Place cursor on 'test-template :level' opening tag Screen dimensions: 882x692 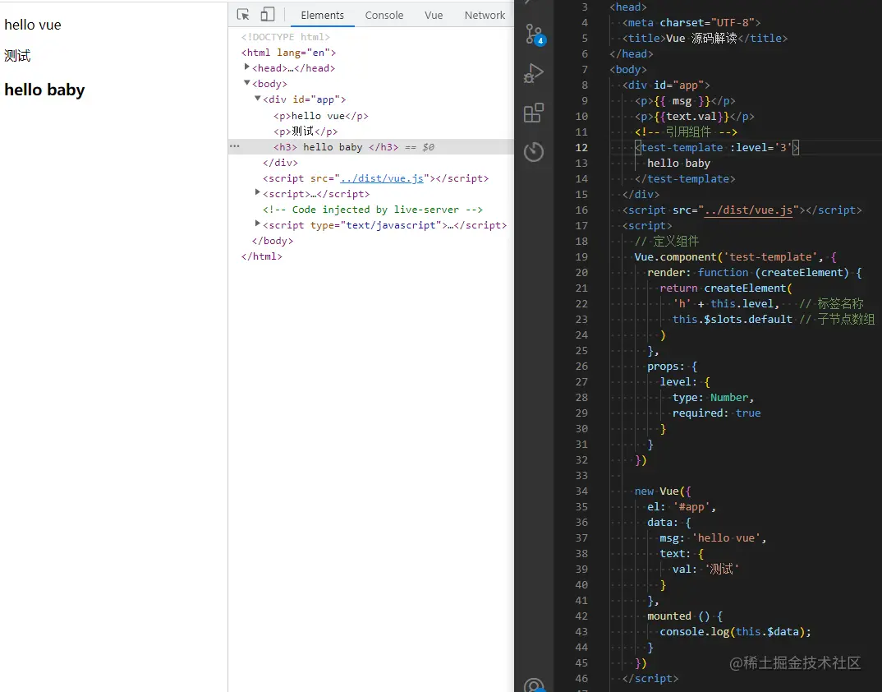tap(717, 147)
